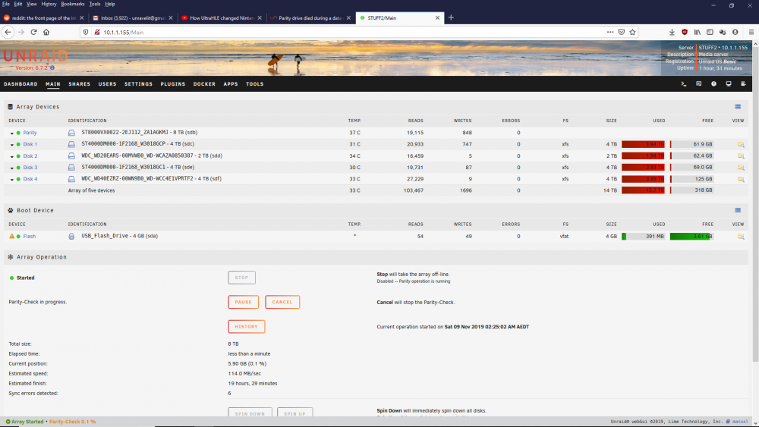Open the manual link in footer

(740, 422)
